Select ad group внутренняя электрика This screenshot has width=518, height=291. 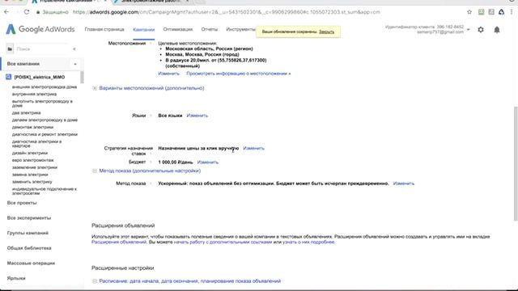click(34, 95)
